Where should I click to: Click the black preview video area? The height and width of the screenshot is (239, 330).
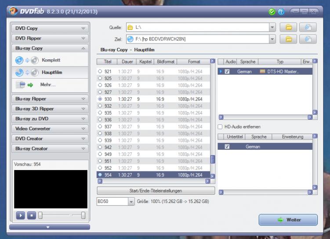tap(51, 189)
